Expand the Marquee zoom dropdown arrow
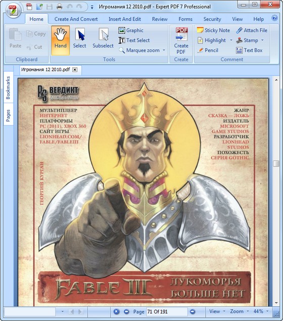 pyautogui.click(x=164, y=50)
